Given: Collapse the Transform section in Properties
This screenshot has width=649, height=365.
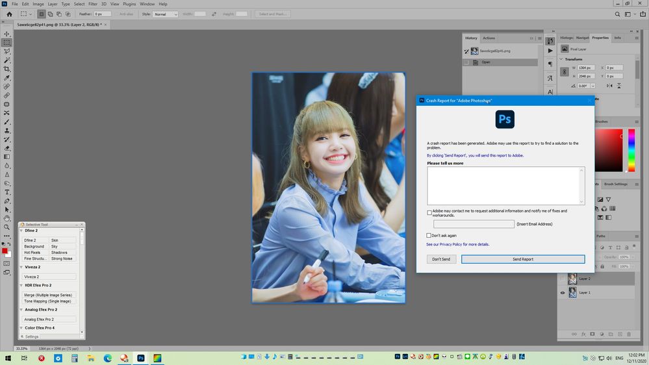Looking at the screenshot, I should pos(561,59).
